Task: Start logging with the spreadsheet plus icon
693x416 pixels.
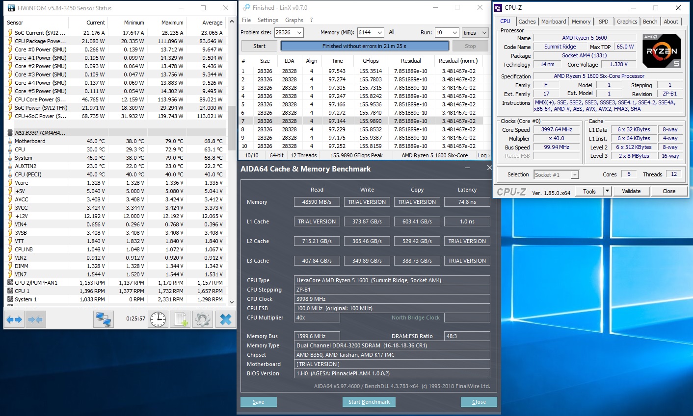Action: point(181,319)
